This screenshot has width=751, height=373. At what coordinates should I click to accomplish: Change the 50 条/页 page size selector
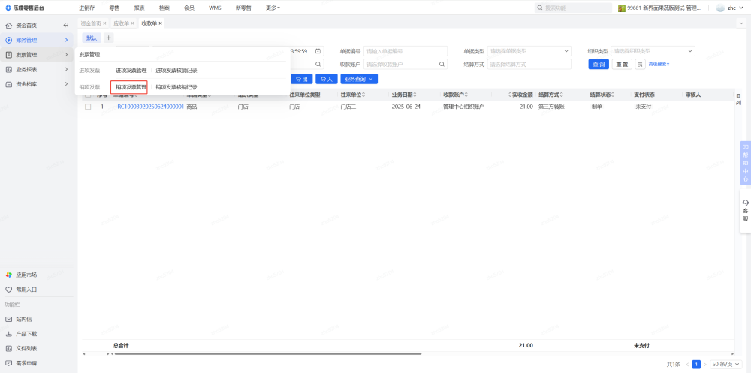725,364
